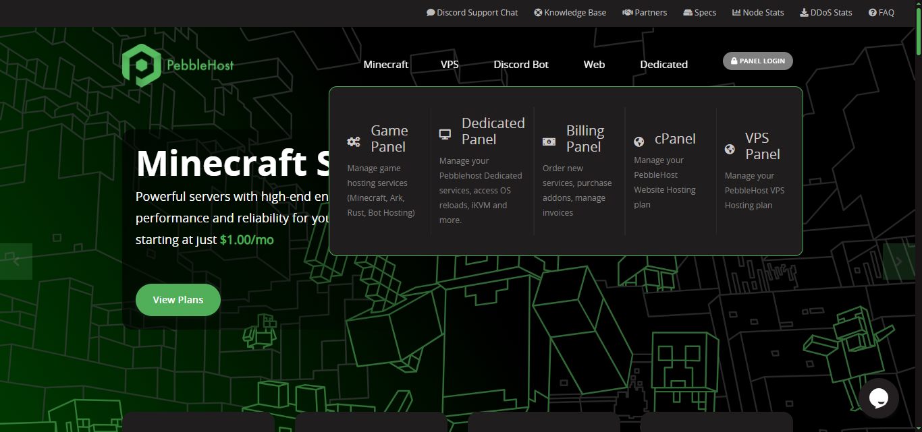Select Billing Panel heading in dropdown
922x432 pixels.
tap(585, 139)
